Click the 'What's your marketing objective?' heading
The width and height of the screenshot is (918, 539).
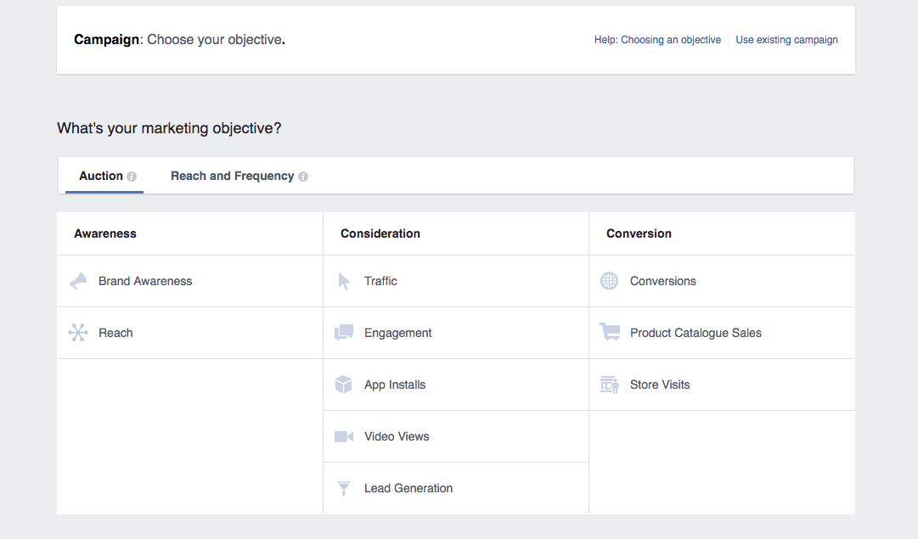169,128
